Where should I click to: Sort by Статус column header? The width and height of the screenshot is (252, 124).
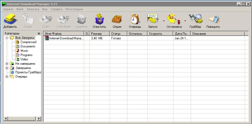point(119,34)
